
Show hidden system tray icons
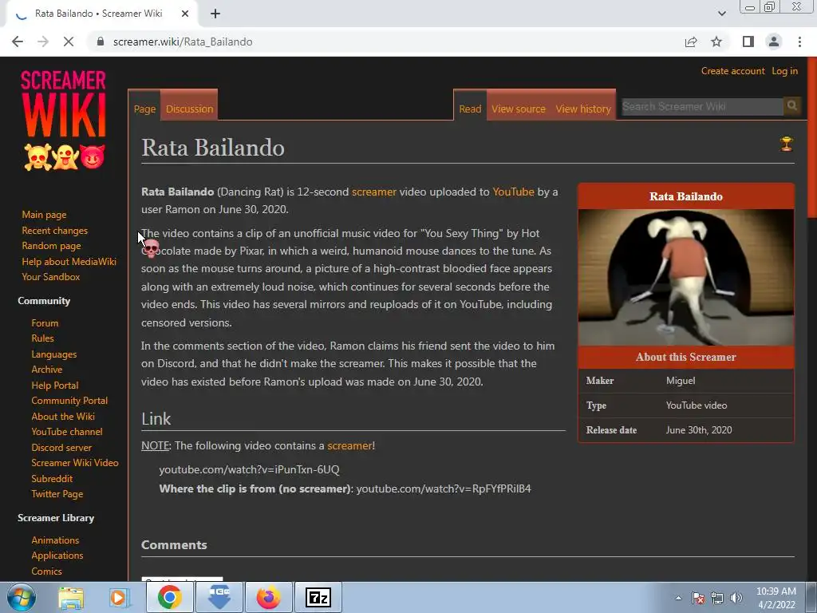[678, 598]
